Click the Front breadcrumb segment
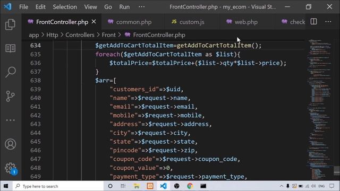Screen dimensions: 340x191 click(108, 35)
